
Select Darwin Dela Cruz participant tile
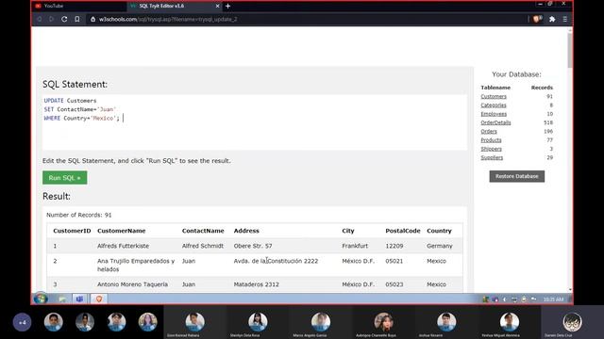click(x=572, y=323)
